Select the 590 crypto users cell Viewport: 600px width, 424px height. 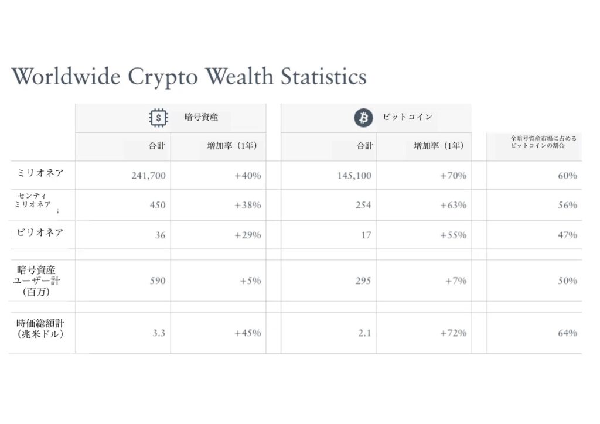(x=157, y=281)
